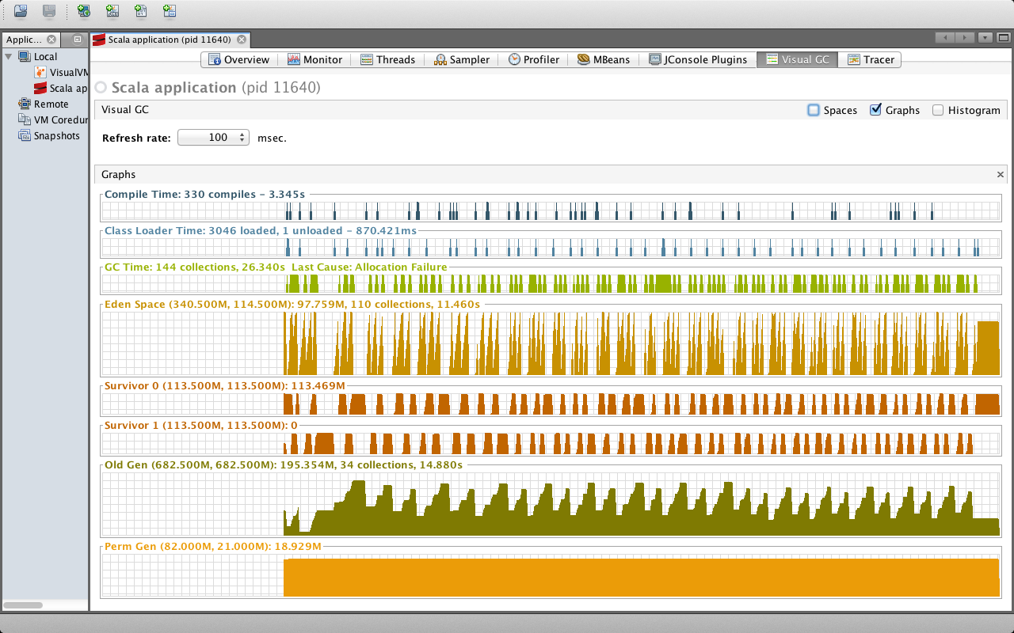Viewport: 1014px width, 633px height.
Task: Maximize the document window area
Action: pos(1004,37)
